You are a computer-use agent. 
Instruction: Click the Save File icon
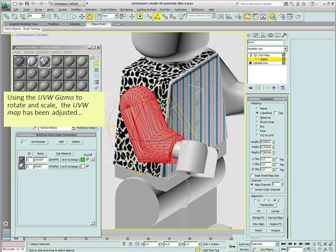coord(27,3)
